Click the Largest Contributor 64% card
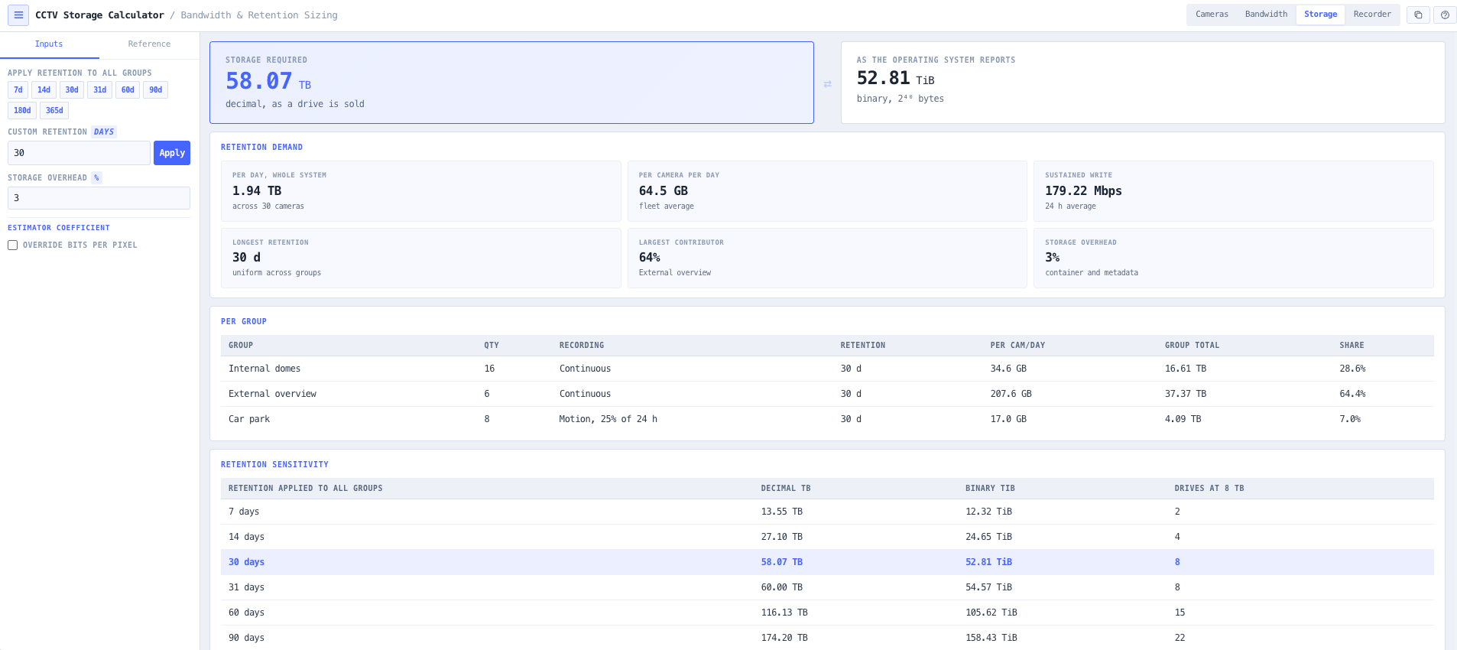This screenshot has width=1457, height=650. (827, 258)
